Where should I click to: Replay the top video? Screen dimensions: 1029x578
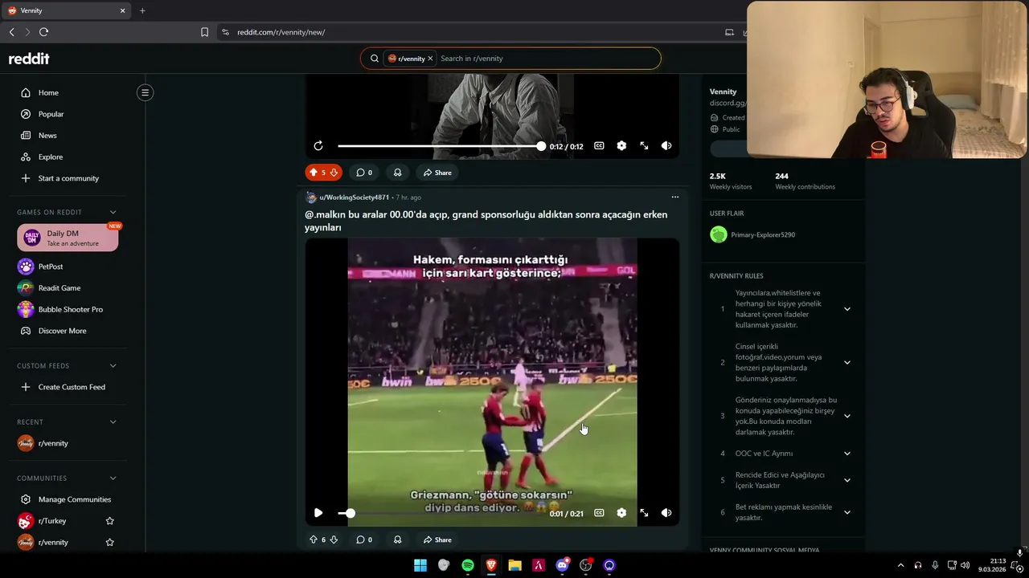click(x=318, y=146)
